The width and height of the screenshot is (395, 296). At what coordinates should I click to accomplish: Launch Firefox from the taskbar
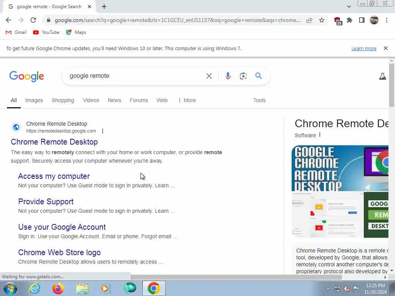58,288
